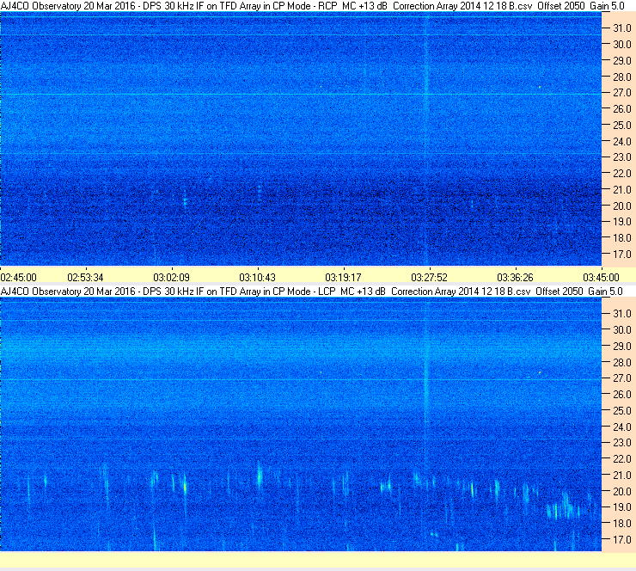This screenshot has height=571, width=636.
Task: Select the 28.0 frequency label on RCP plot
Action: (x=622, y=77)
